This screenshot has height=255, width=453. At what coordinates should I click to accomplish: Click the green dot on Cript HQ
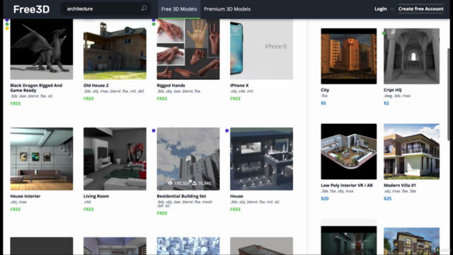[x=384, y=33]
